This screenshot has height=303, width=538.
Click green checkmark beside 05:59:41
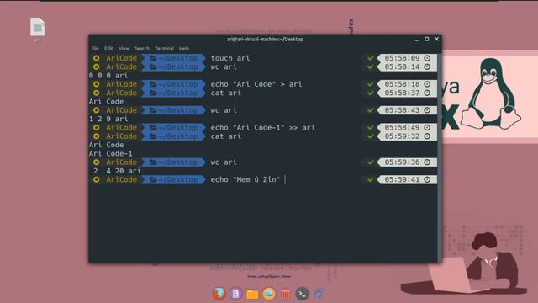click(370, 179)
